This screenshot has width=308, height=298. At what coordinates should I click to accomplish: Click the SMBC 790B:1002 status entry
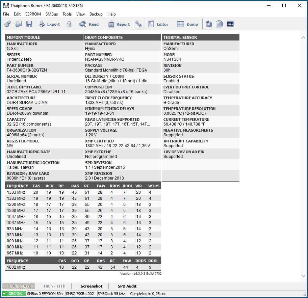[x=80, y=294]
